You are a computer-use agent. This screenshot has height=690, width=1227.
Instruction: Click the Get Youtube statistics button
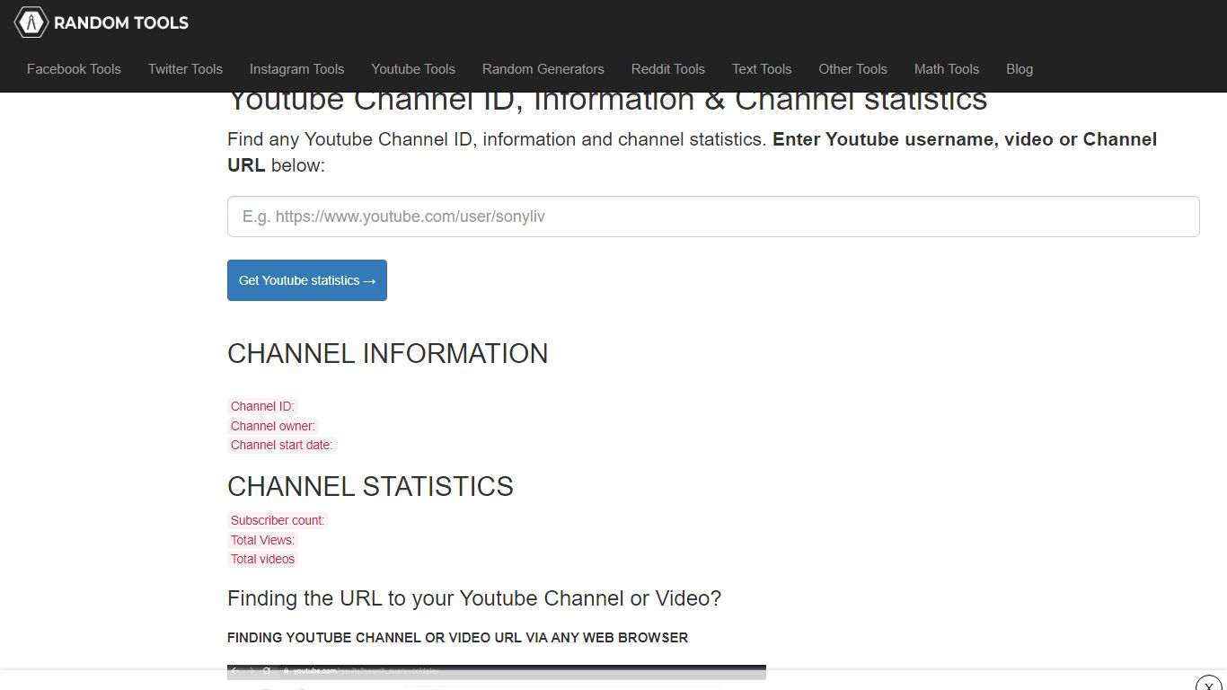click(x=307, y=280)
